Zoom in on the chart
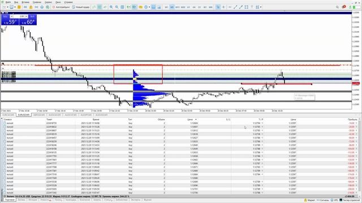 (111, 7)
